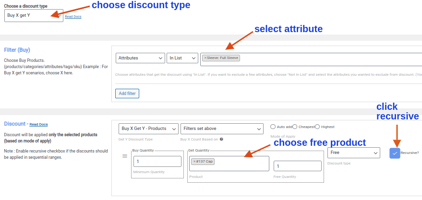Expand the 'Filters set above' dropdown
The image size is (422, 200).
[x=222, y=129]
